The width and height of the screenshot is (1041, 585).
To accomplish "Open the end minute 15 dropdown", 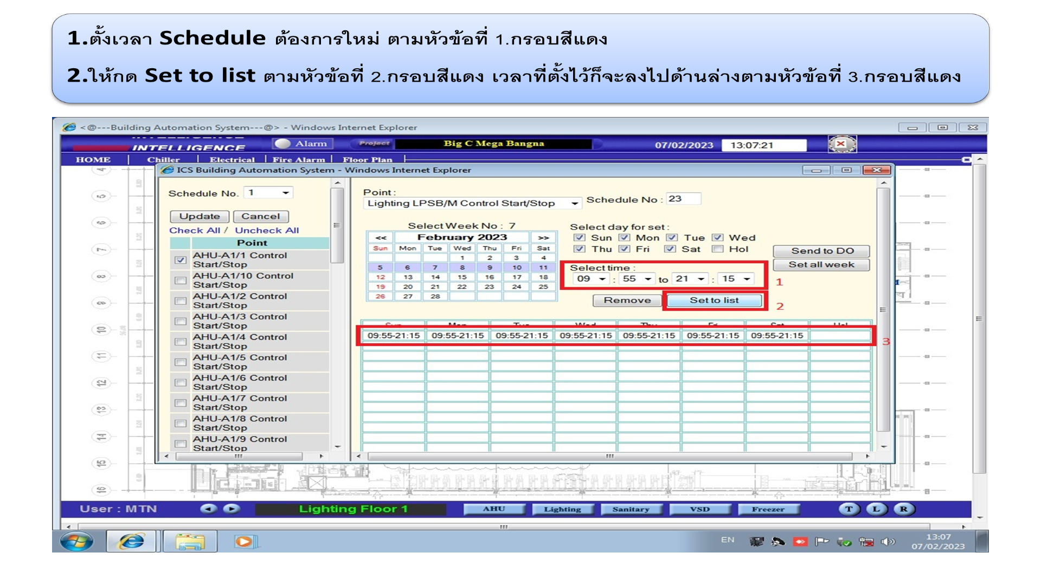I will tap(736, 279).
